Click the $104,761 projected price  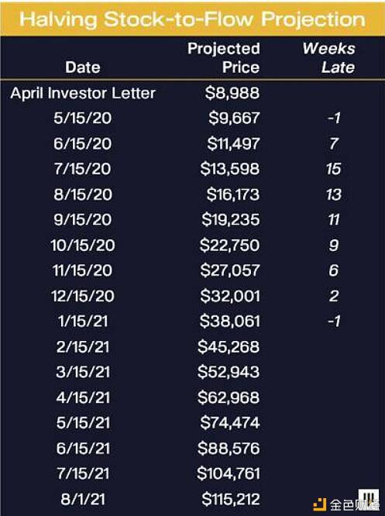click(229, 473)
